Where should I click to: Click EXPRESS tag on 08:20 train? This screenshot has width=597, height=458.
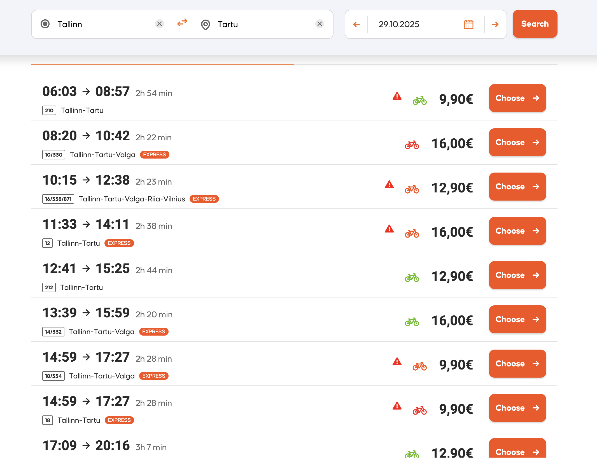155,155
